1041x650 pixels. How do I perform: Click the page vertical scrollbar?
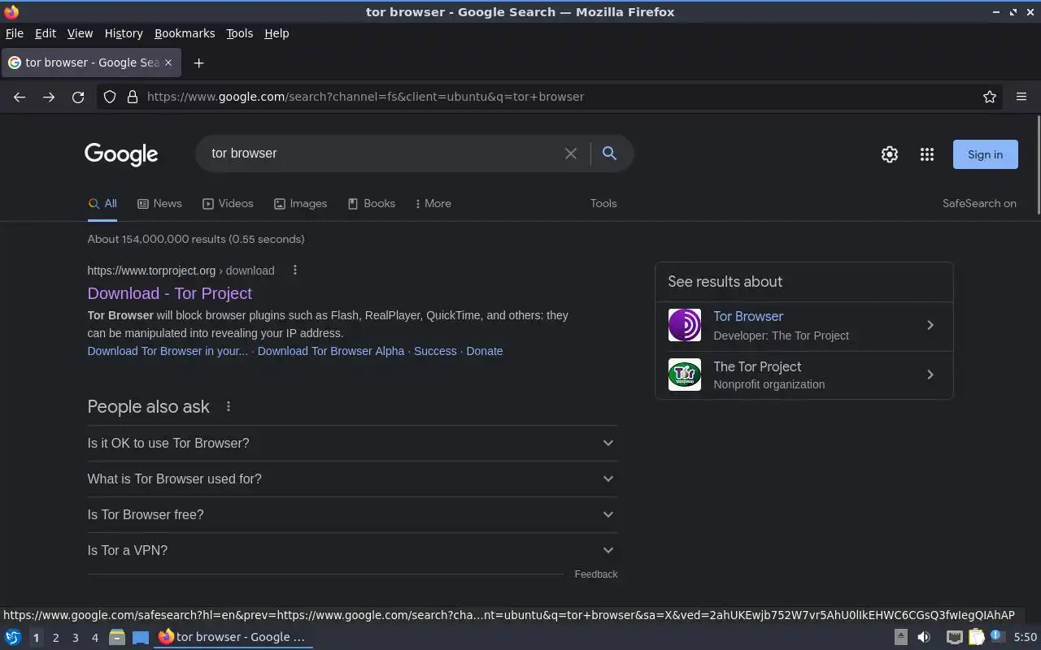pos(1038,166)
